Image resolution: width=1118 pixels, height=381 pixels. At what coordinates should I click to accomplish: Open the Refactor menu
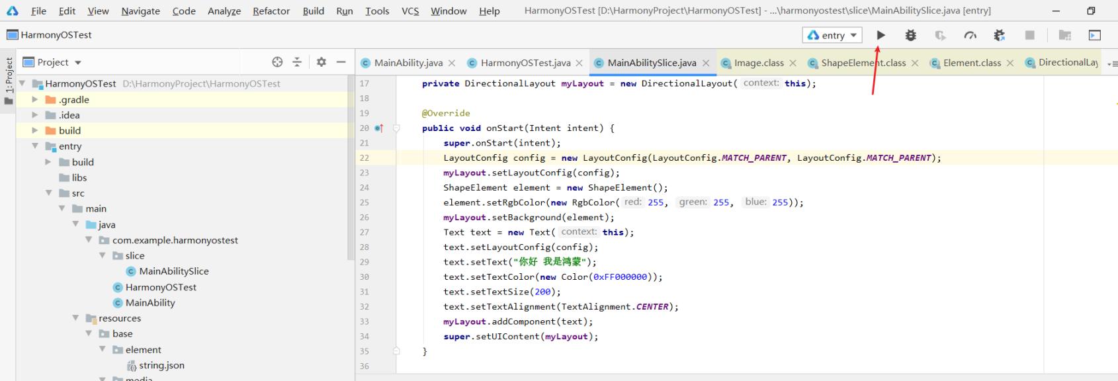pyautogui.click(x=271, y=11)
